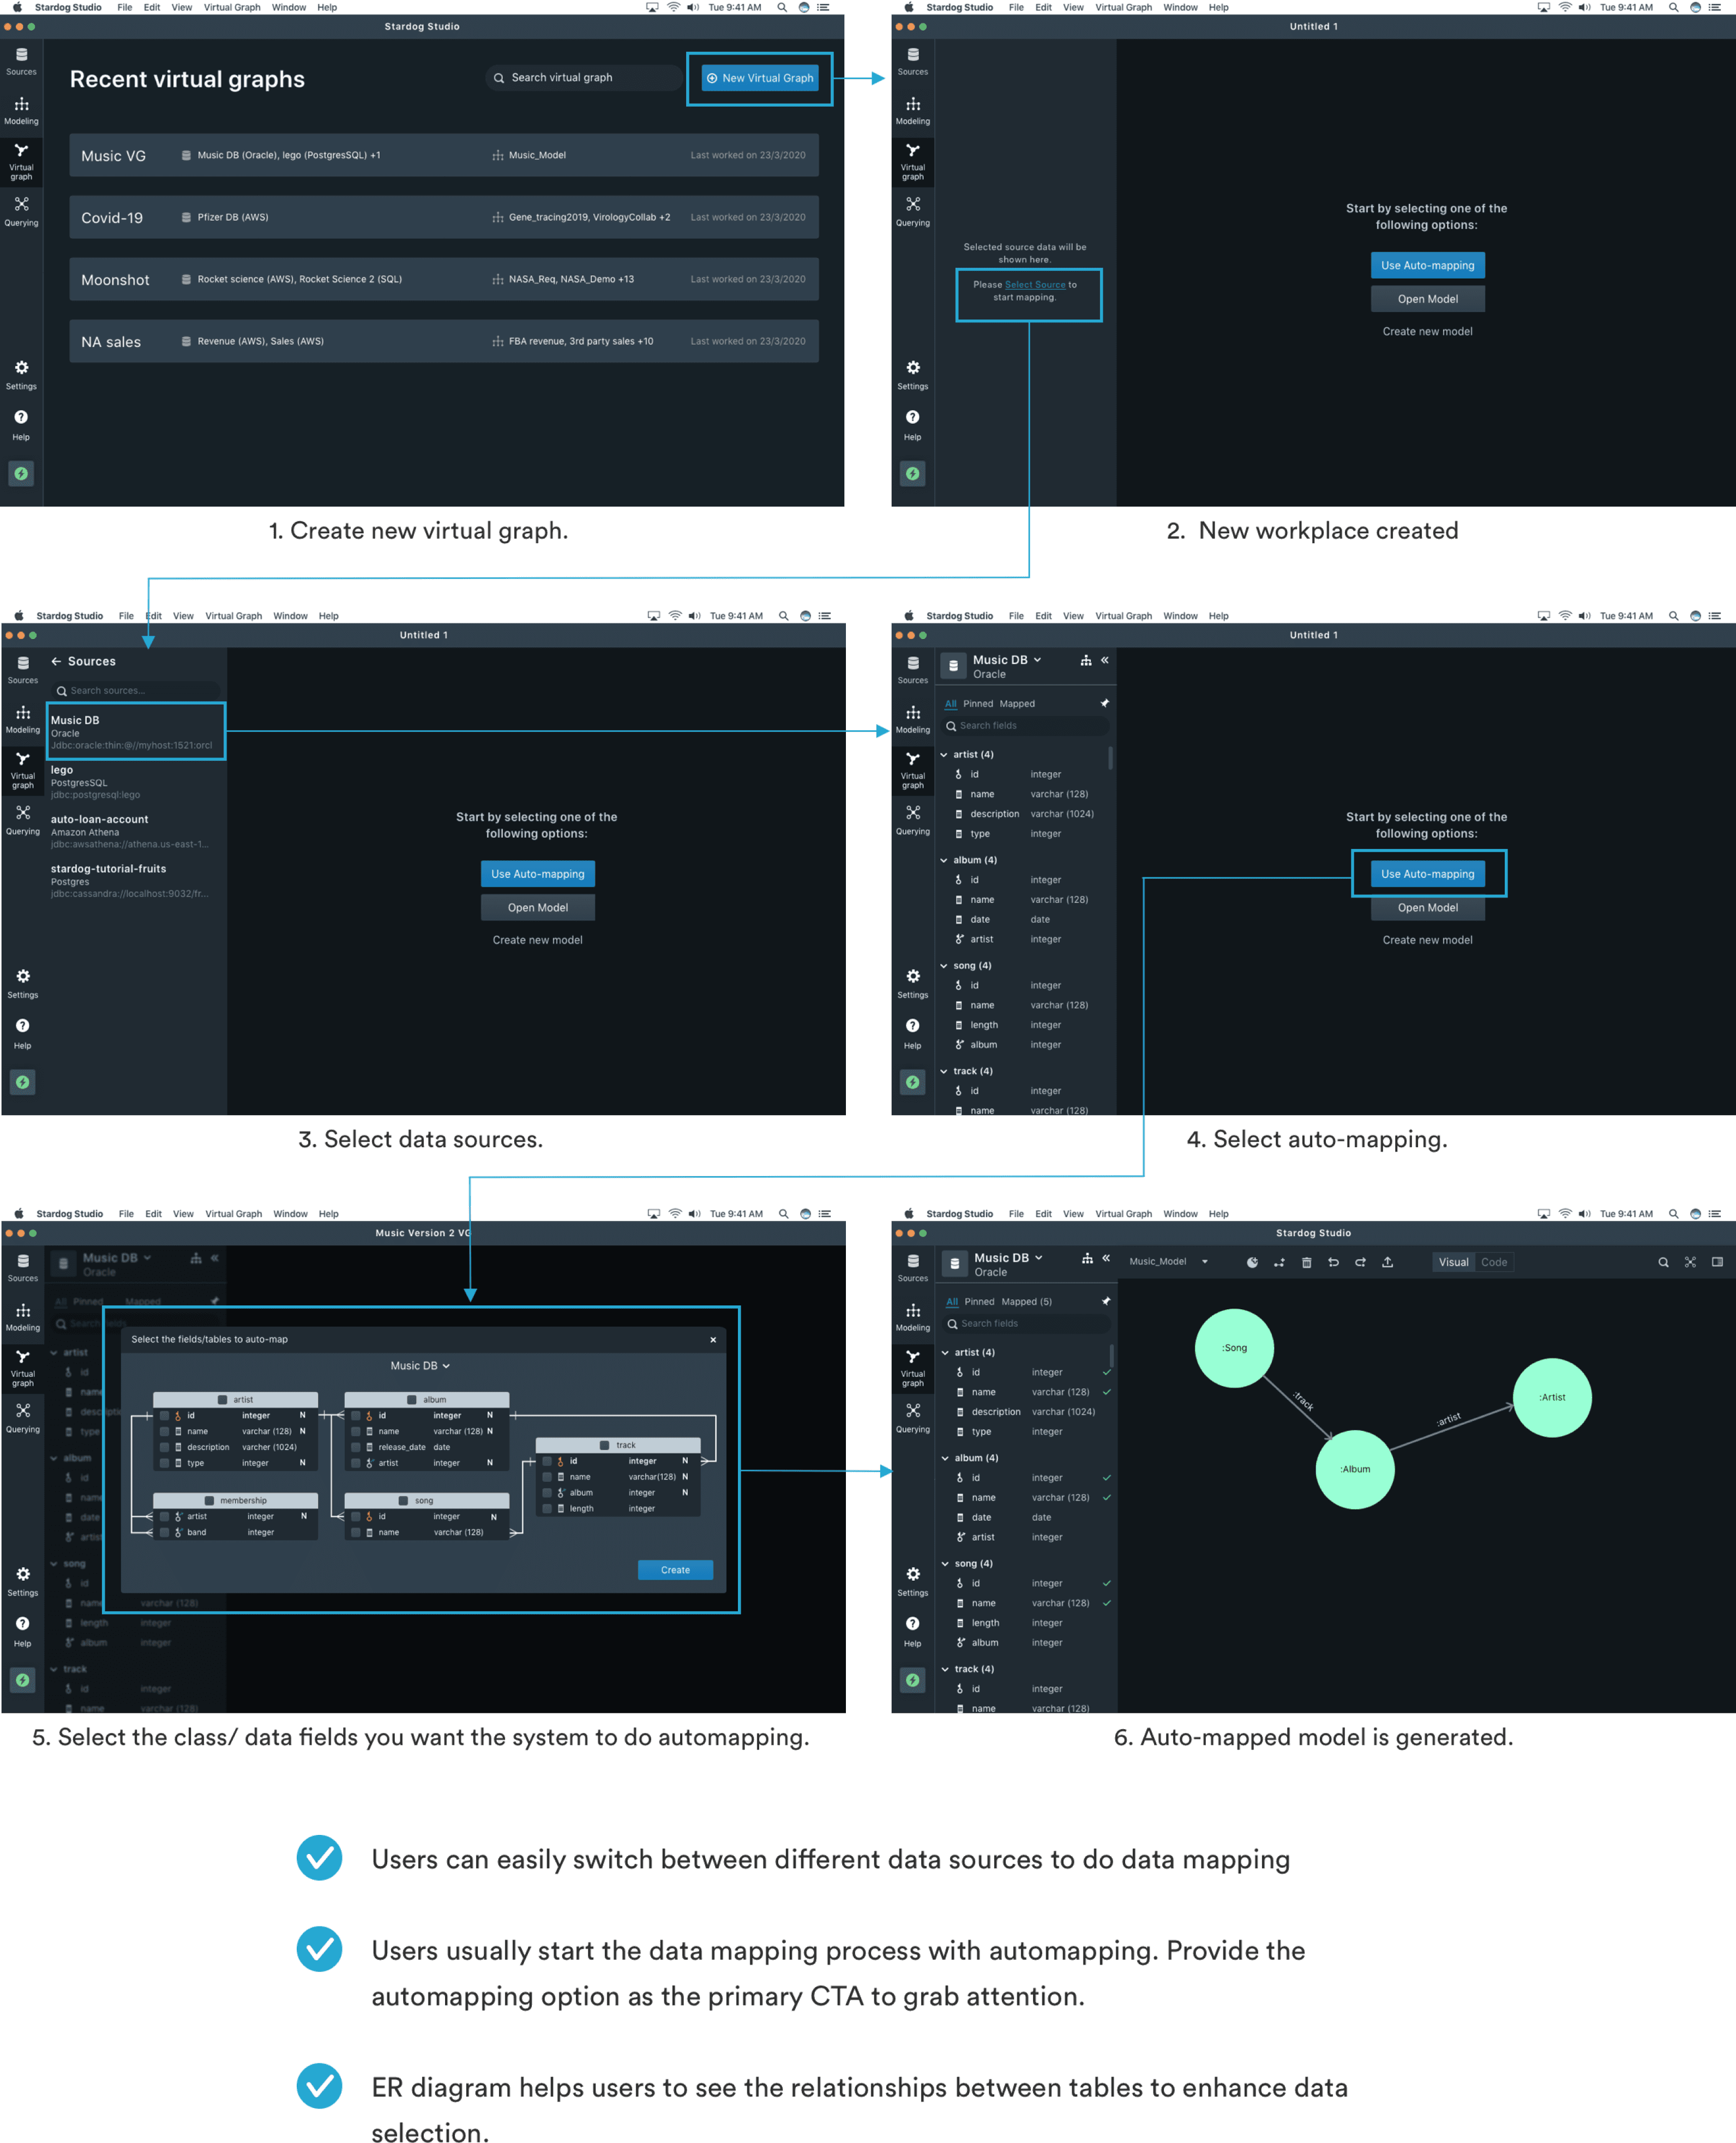Check the release_date field checkbox
Image resolution: width=1736 pixels, height=2143 pixels.
pos(355,1447)
